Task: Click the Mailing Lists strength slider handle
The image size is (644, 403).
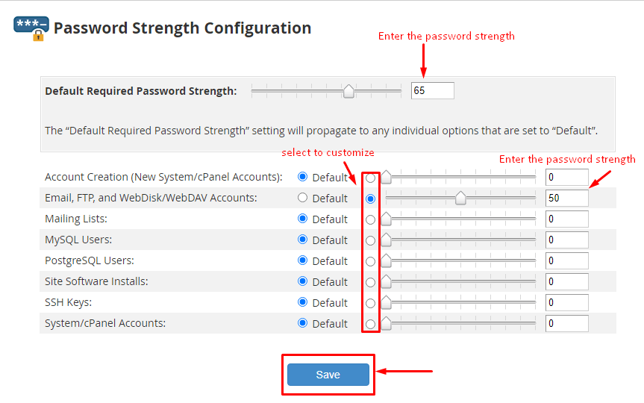Action: pyautogui.click(x=386, y=219)
